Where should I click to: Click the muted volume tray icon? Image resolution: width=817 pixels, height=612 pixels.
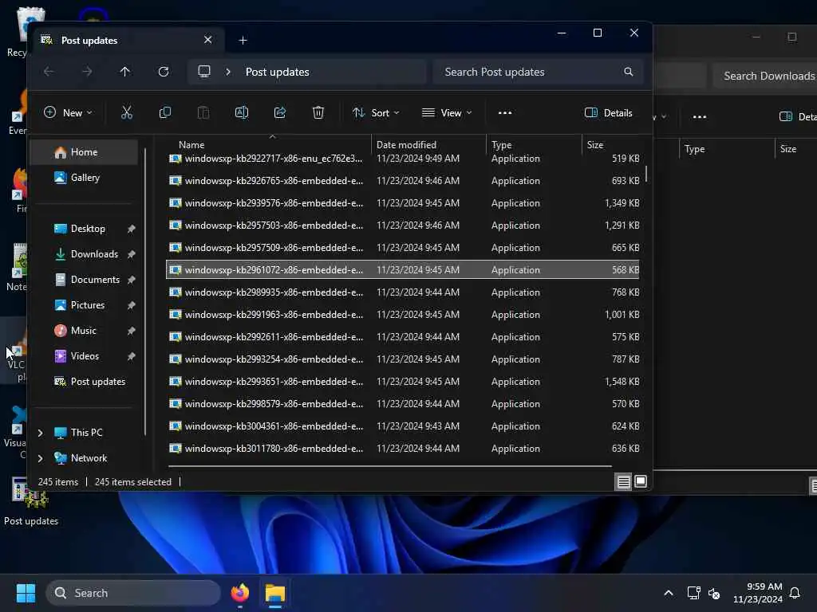tap(714, 593)
